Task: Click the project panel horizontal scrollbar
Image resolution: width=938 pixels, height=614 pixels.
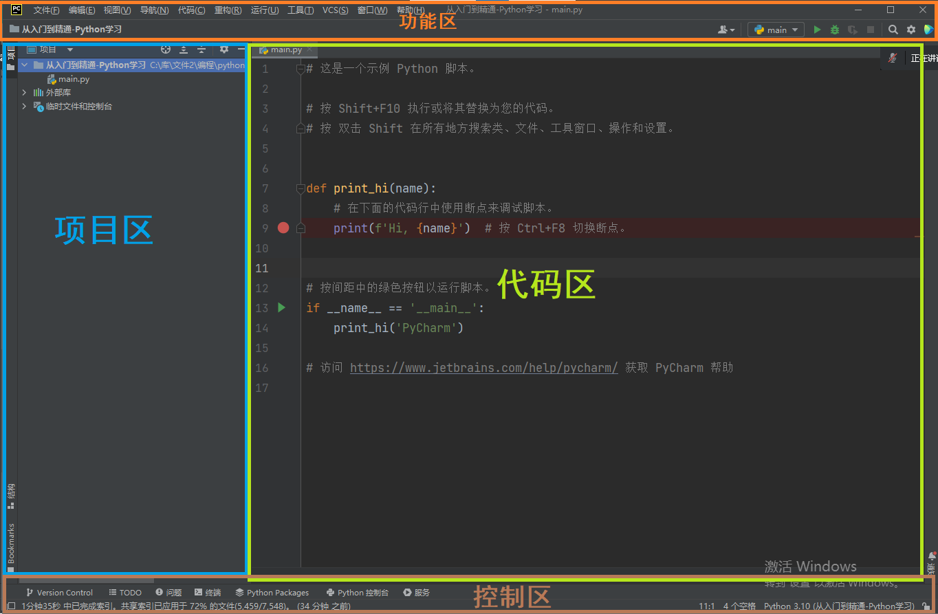Action: [87, 580]
